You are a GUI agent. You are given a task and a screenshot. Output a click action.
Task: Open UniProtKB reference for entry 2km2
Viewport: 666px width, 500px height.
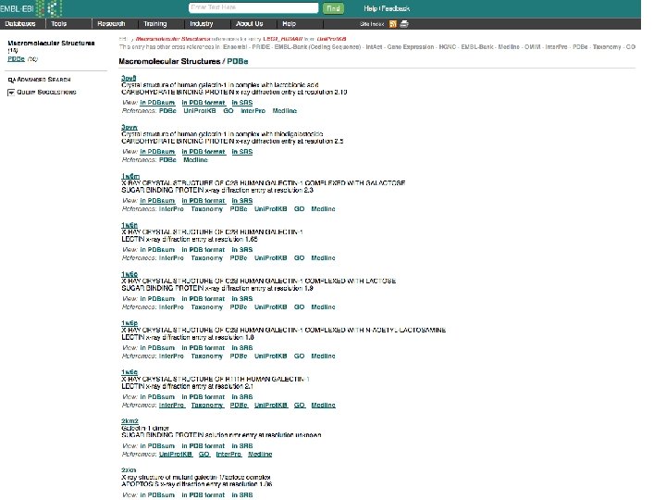[176, 454]
